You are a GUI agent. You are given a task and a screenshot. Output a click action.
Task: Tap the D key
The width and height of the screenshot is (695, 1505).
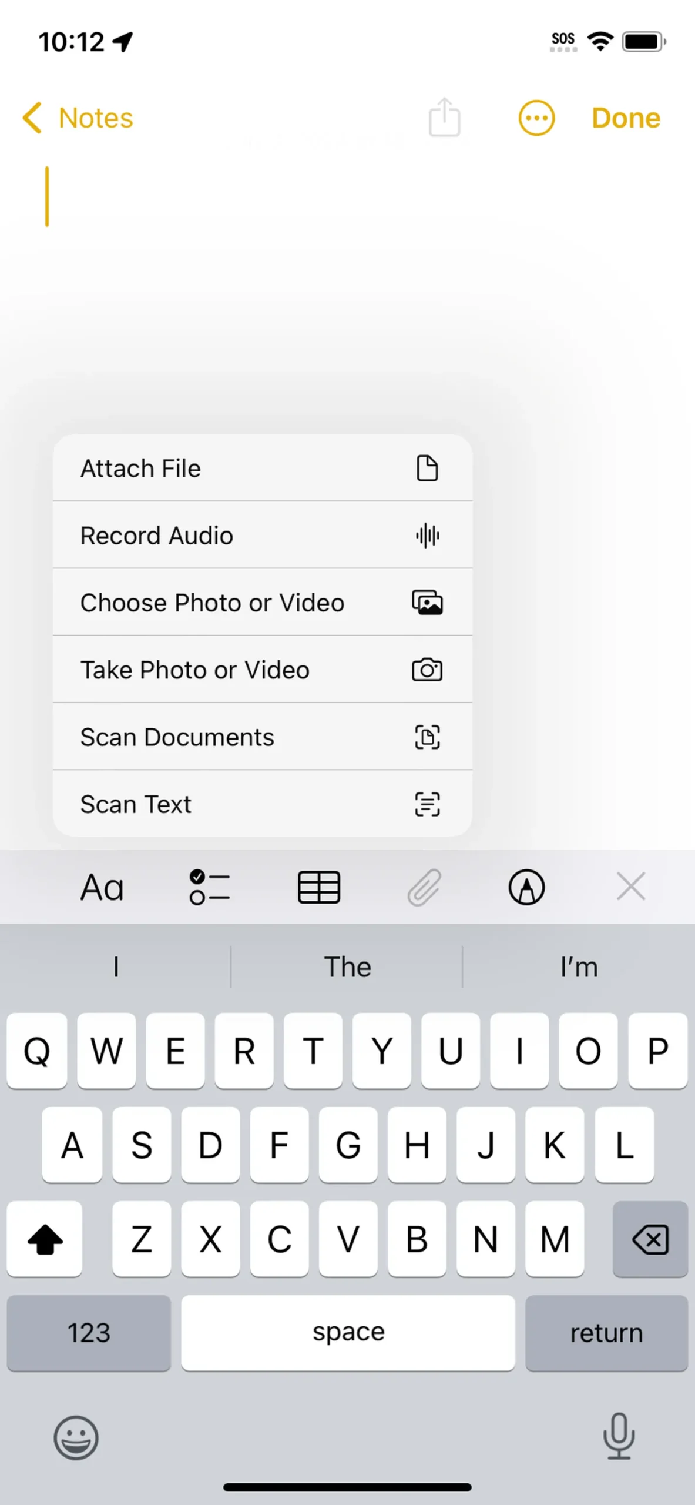pos(210,1145)
